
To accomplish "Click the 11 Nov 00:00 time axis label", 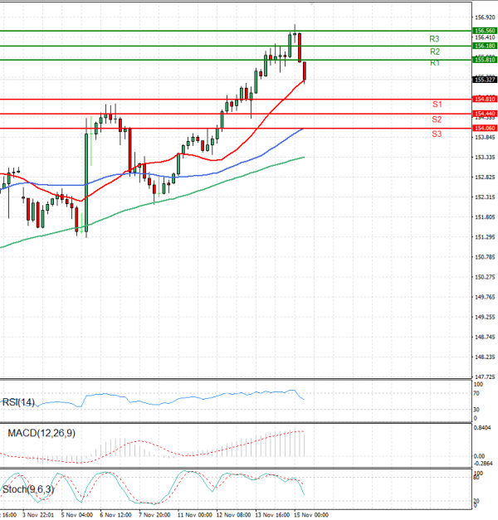I will point(193,514).
